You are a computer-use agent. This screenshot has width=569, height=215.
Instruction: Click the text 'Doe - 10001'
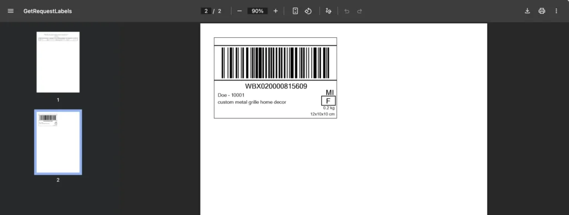click(x=231, y=95)
